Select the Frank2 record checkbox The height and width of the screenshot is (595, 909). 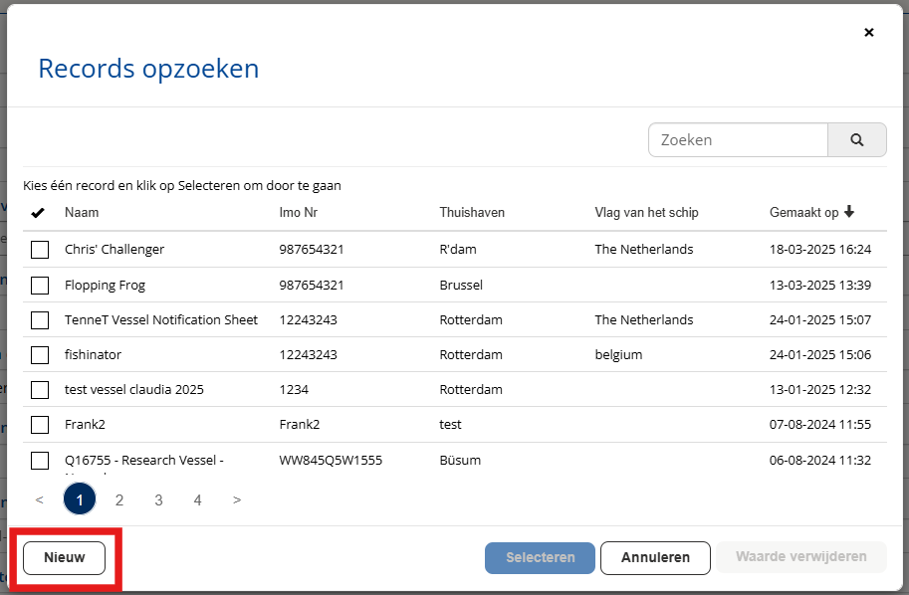[x=40, y=425]
